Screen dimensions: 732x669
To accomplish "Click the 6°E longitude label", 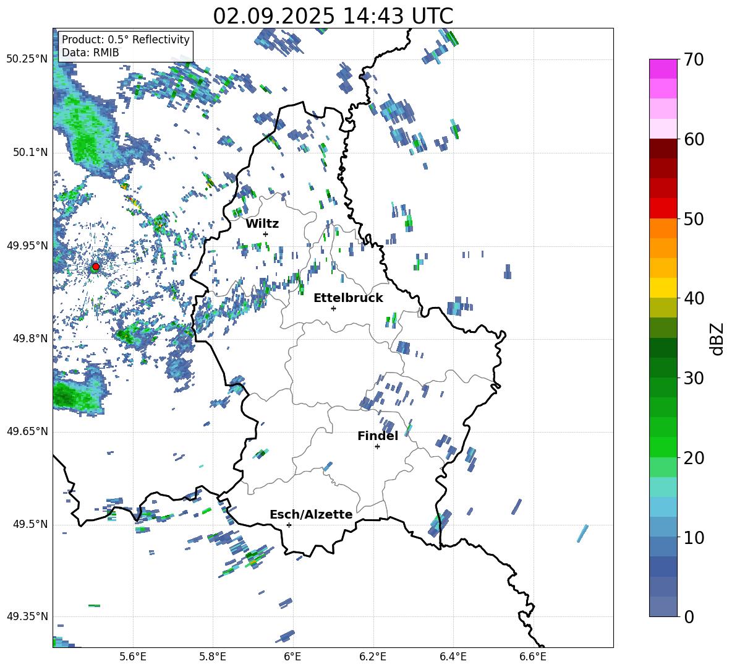I will click(x=292, y=657).
